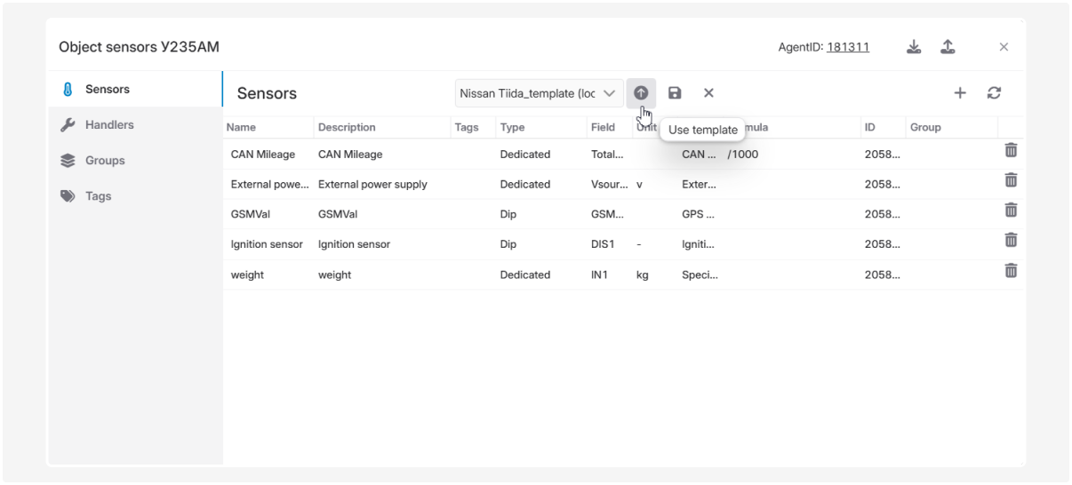The width and height of the screenshot is (1072, 485).
Task: Sort sensors by Name column header
Action: pyautogui.click(x=242, y=128)
